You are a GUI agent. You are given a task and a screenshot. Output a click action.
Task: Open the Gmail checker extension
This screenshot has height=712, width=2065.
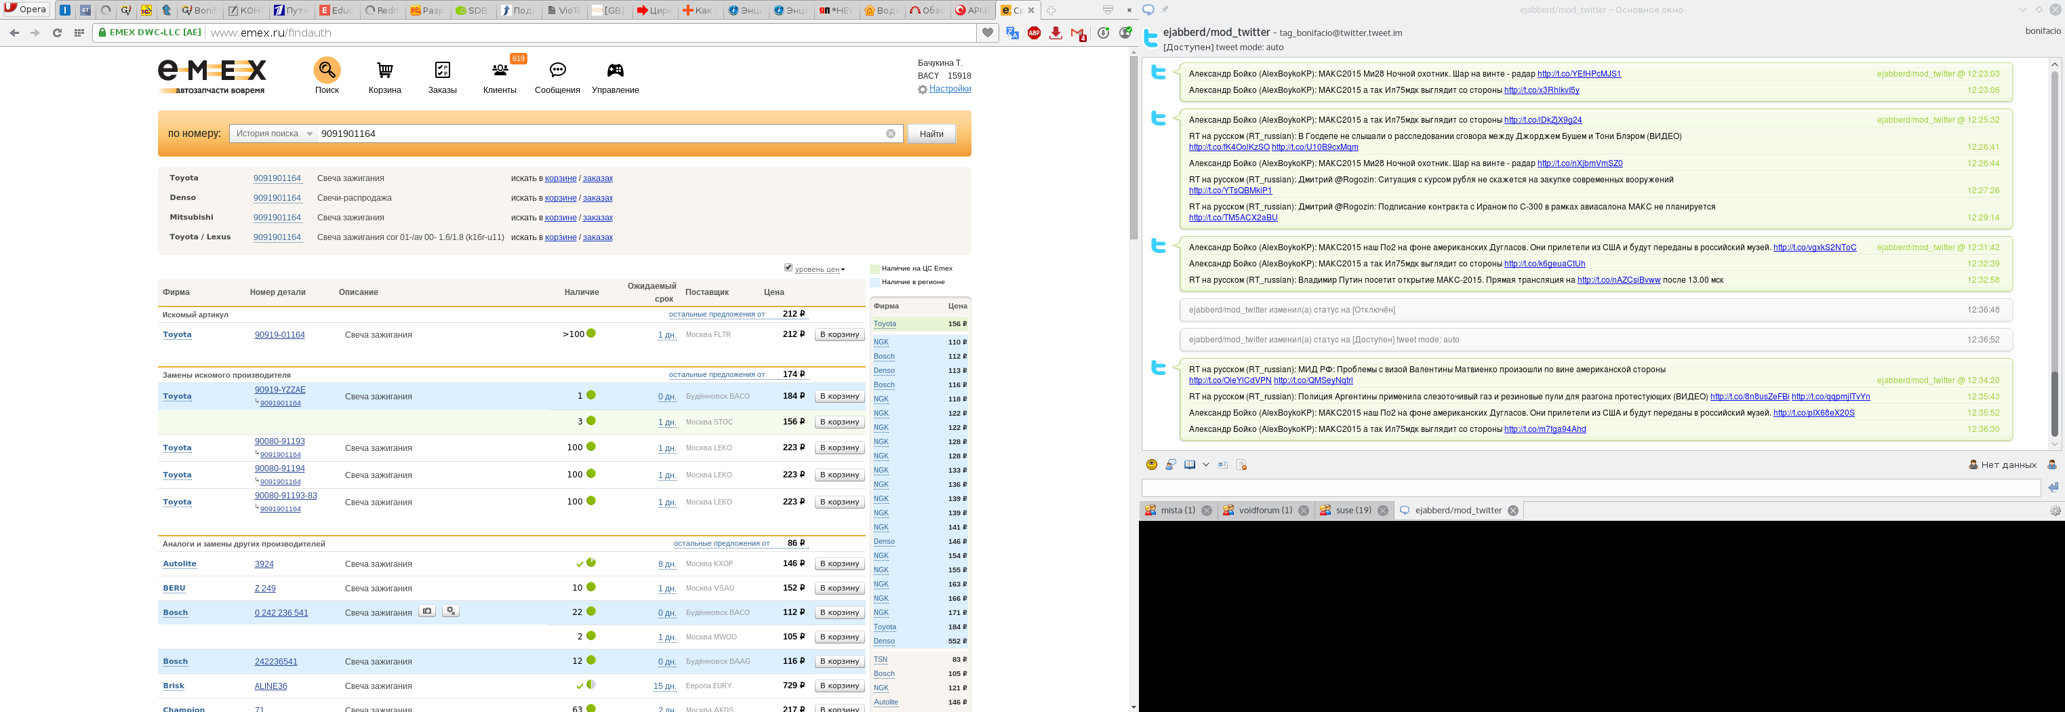[1079, 34]
